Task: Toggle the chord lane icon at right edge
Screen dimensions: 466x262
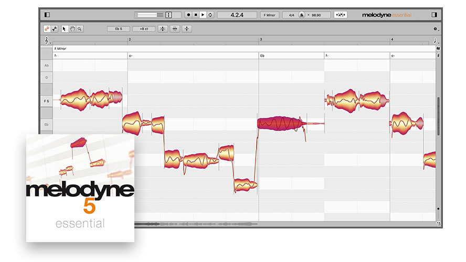Action: click(x=438, y=56)
